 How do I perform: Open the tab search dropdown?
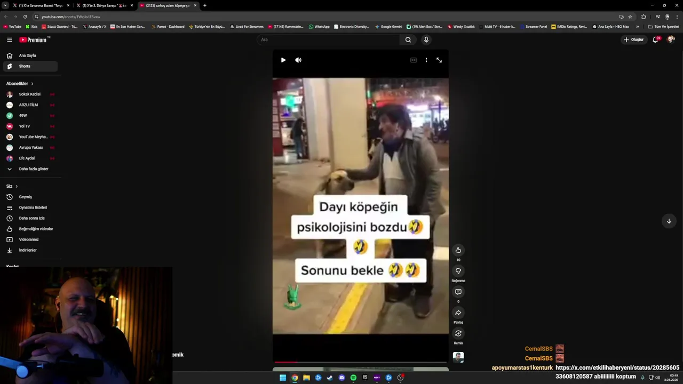(x=5, y=5)
